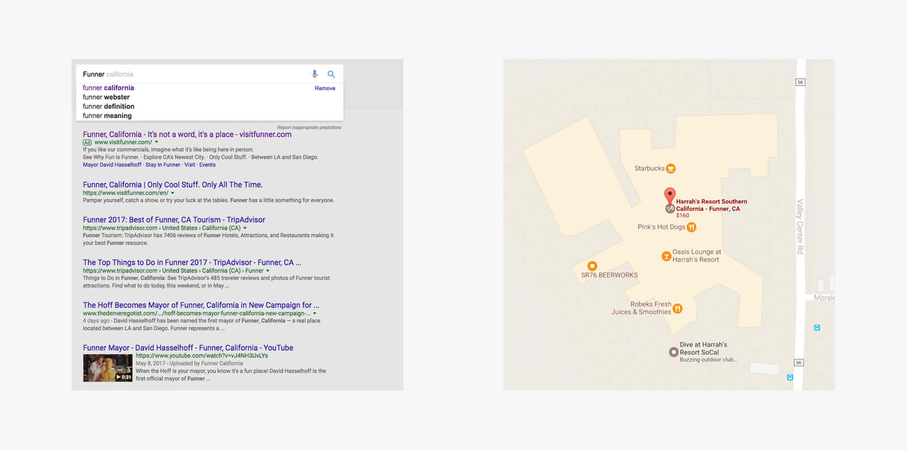
Task: Click the Starbucks coffee cup map marker
Action: 671,168
